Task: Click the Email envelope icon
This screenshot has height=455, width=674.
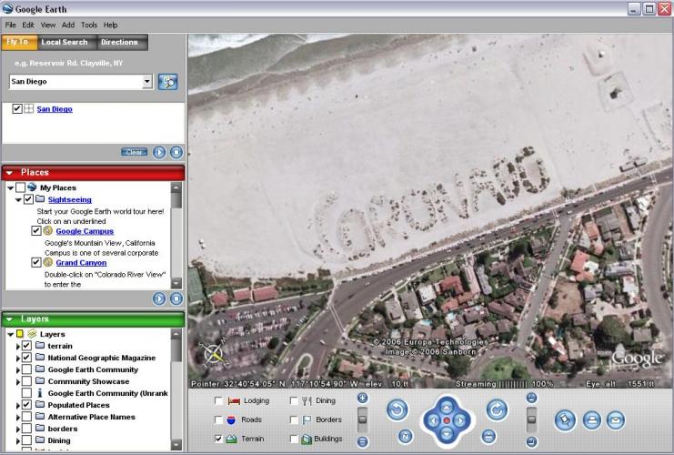Action: click(616, 420)
